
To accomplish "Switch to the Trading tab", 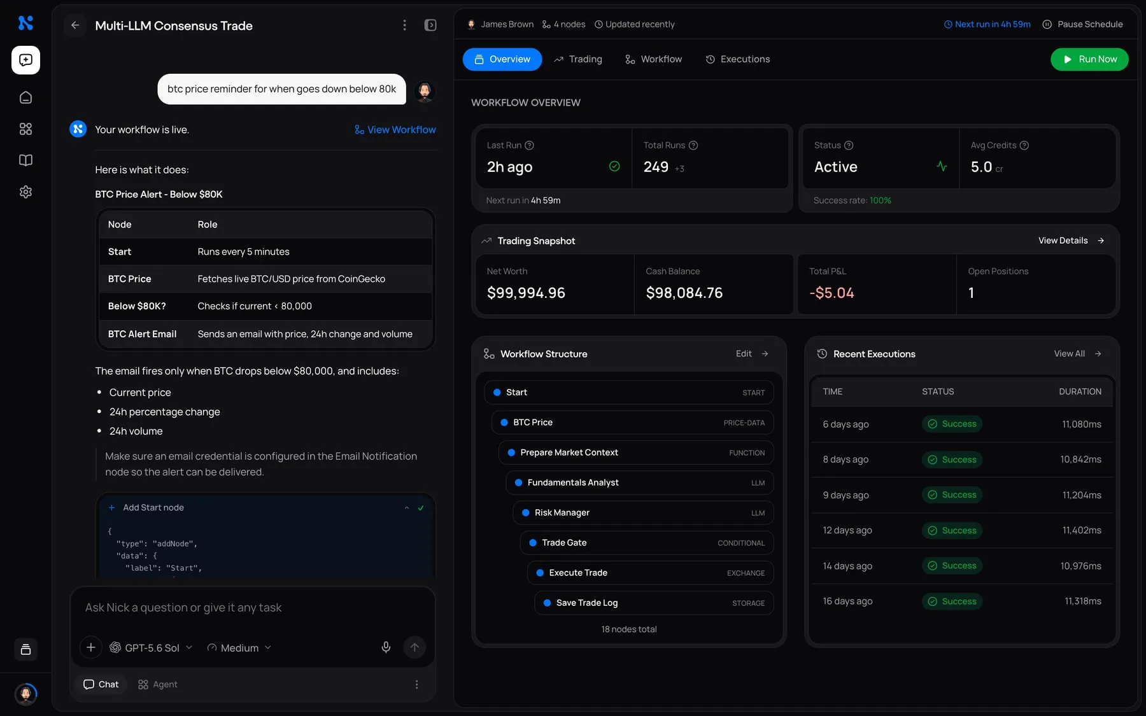I will (578, 59).
